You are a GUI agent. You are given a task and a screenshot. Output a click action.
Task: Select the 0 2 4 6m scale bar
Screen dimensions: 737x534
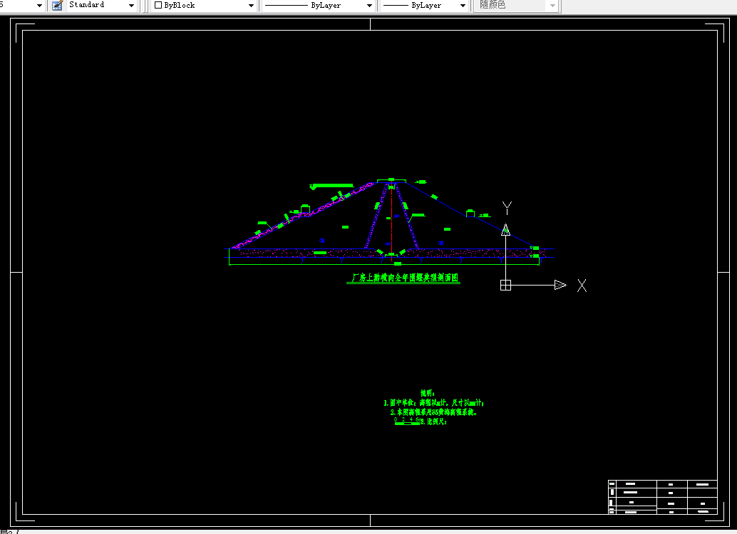point(408,422)
